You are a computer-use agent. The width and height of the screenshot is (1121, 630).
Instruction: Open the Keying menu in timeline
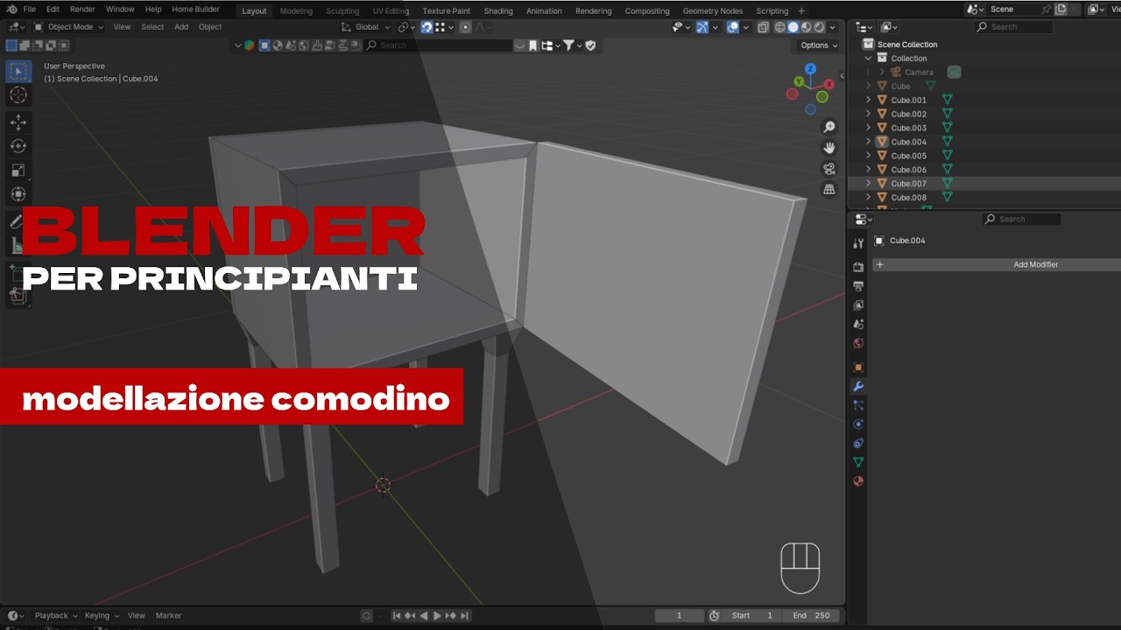coord(101,616)
